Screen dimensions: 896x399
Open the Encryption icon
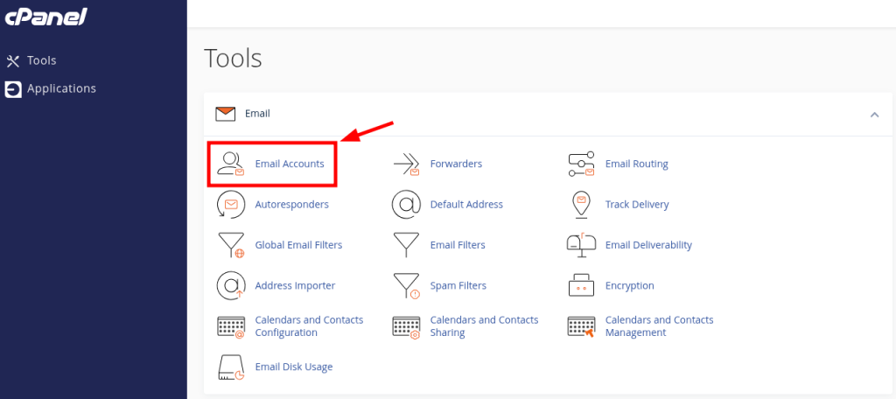[x=581, y=285]
